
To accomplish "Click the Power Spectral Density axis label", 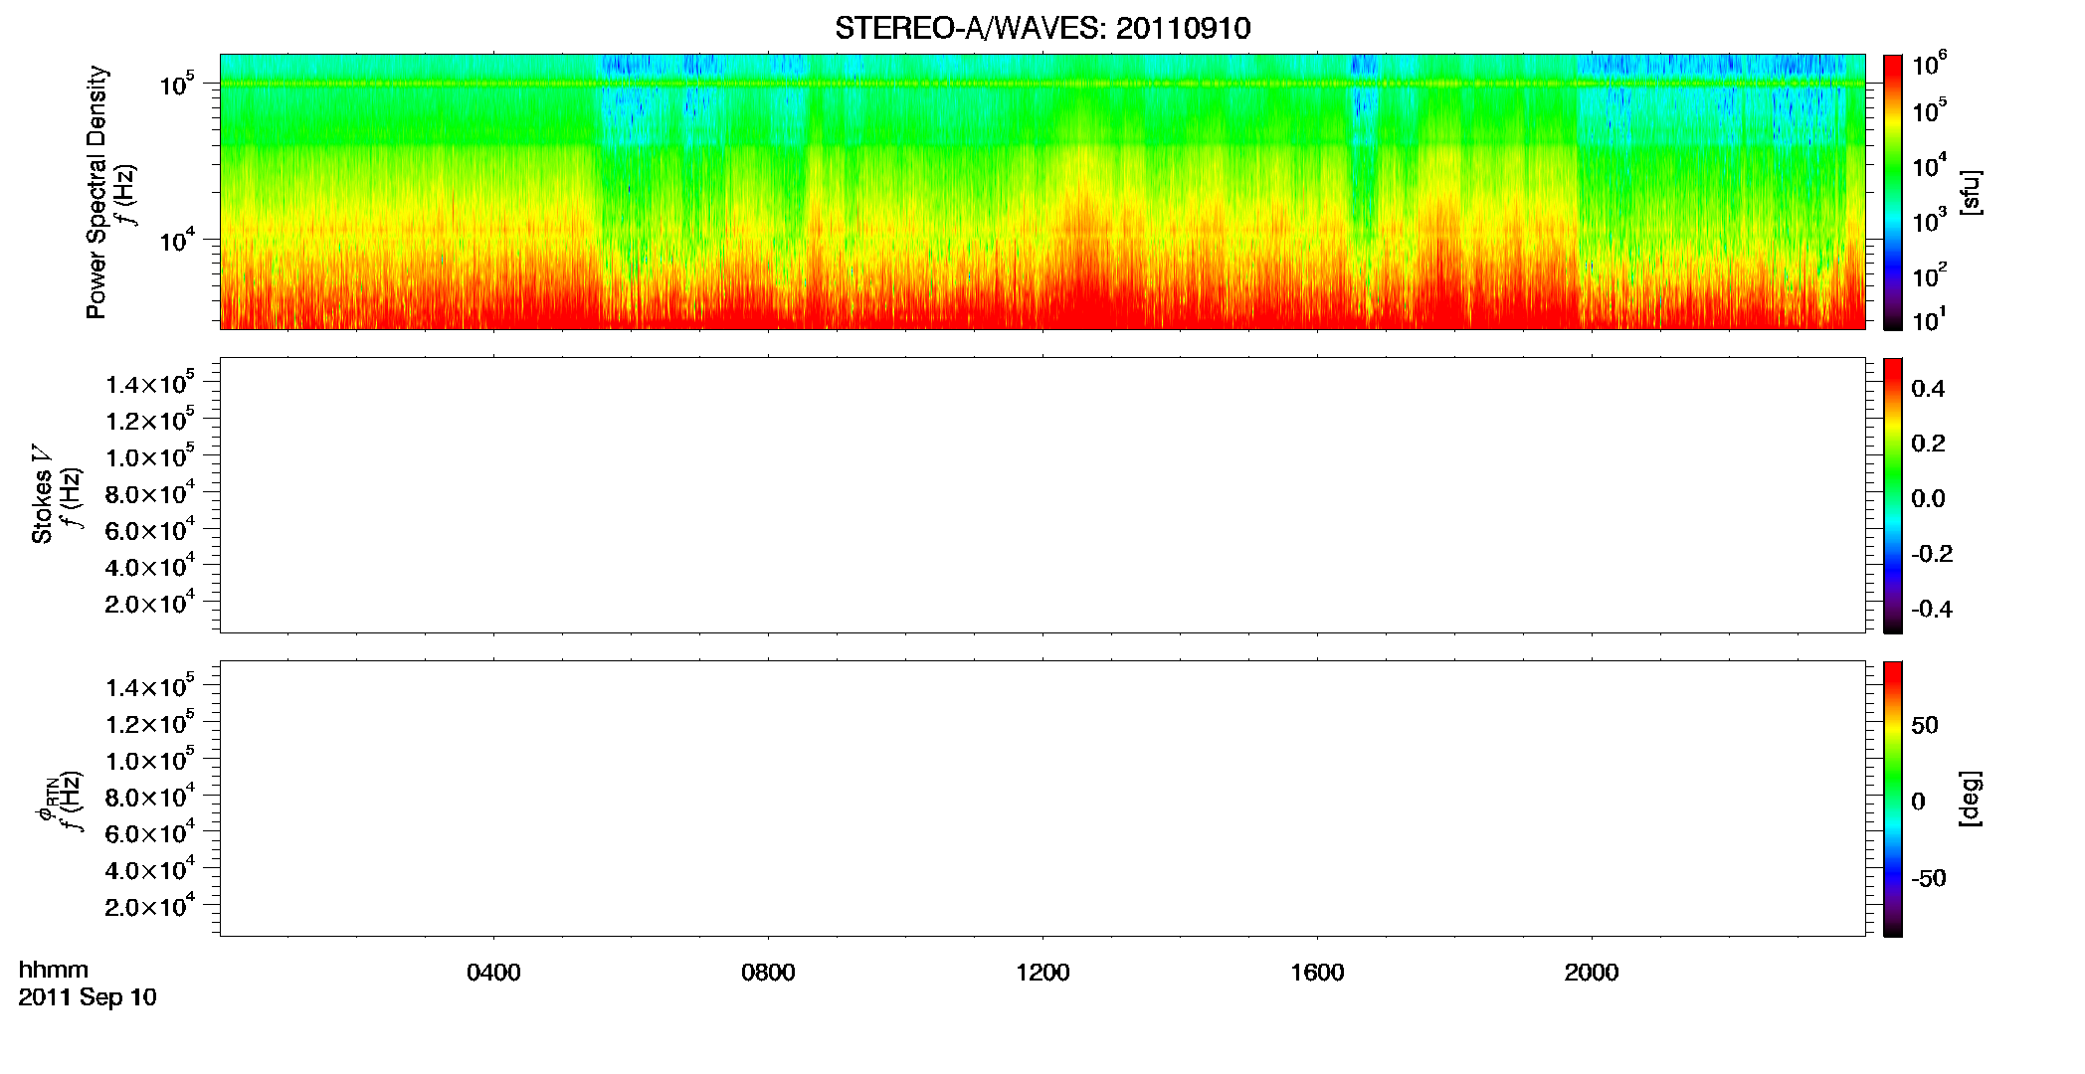I will (x=96, y=192).
